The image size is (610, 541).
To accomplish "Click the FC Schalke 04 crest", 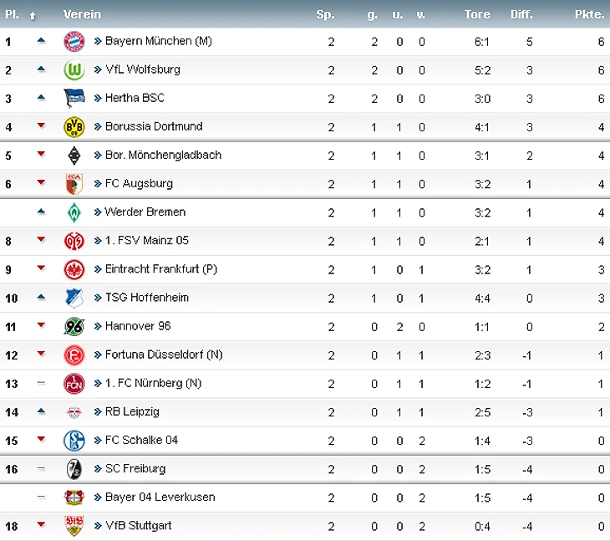I will (74, 441).
